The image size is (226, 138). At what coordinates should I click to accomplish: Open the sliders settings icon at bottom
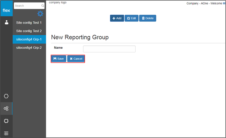(x=6, y=133)
